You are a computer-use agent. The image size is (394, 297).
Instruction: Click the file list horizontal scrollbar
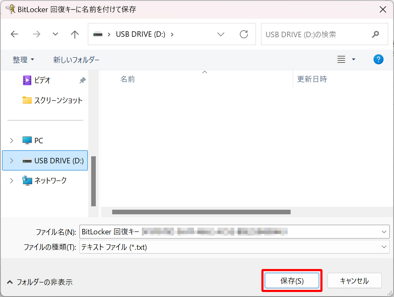coord(201,212)
